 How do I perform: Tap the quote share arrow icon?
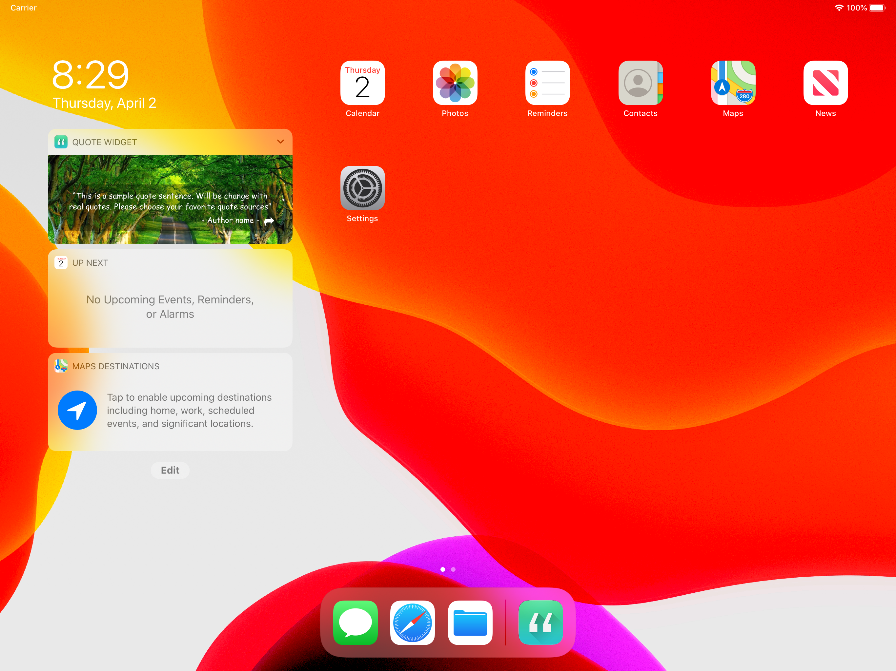tap(269, 221)
